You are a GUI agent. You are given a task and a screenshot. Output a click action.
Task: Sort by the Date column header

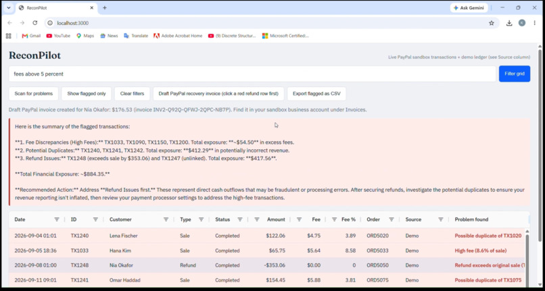[x=20, y=219]
